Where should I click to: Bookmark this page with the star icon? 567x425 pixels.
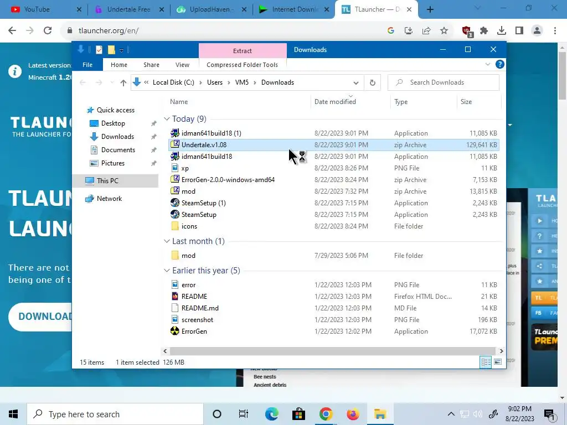(x=444, y=31)
